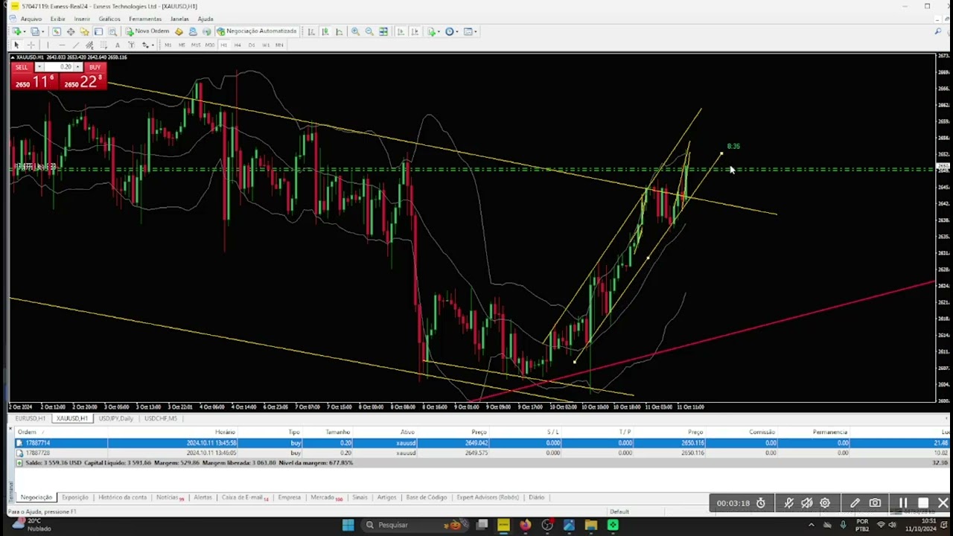Open the Arquivo menu
This screenshot has height=536, width=953.
(31, 19)
